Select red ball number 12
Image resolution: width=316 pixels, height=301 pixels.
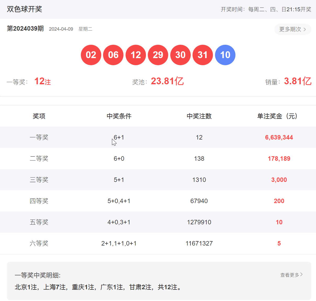coord(136,55)
